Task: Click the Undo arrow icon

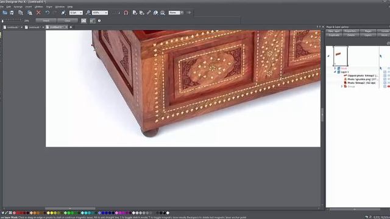Action: click(x=48, y=13)
